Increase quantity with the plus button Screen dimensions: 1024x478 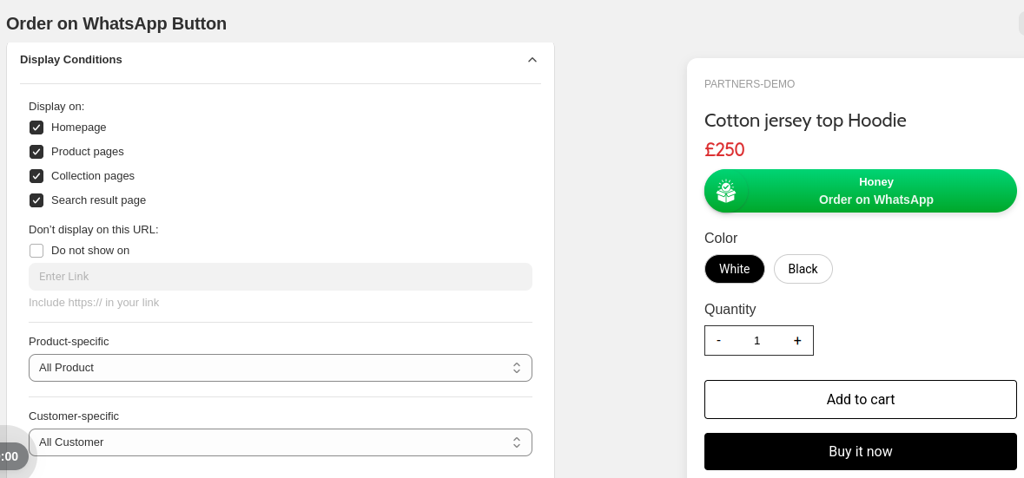tap(796, 340)
